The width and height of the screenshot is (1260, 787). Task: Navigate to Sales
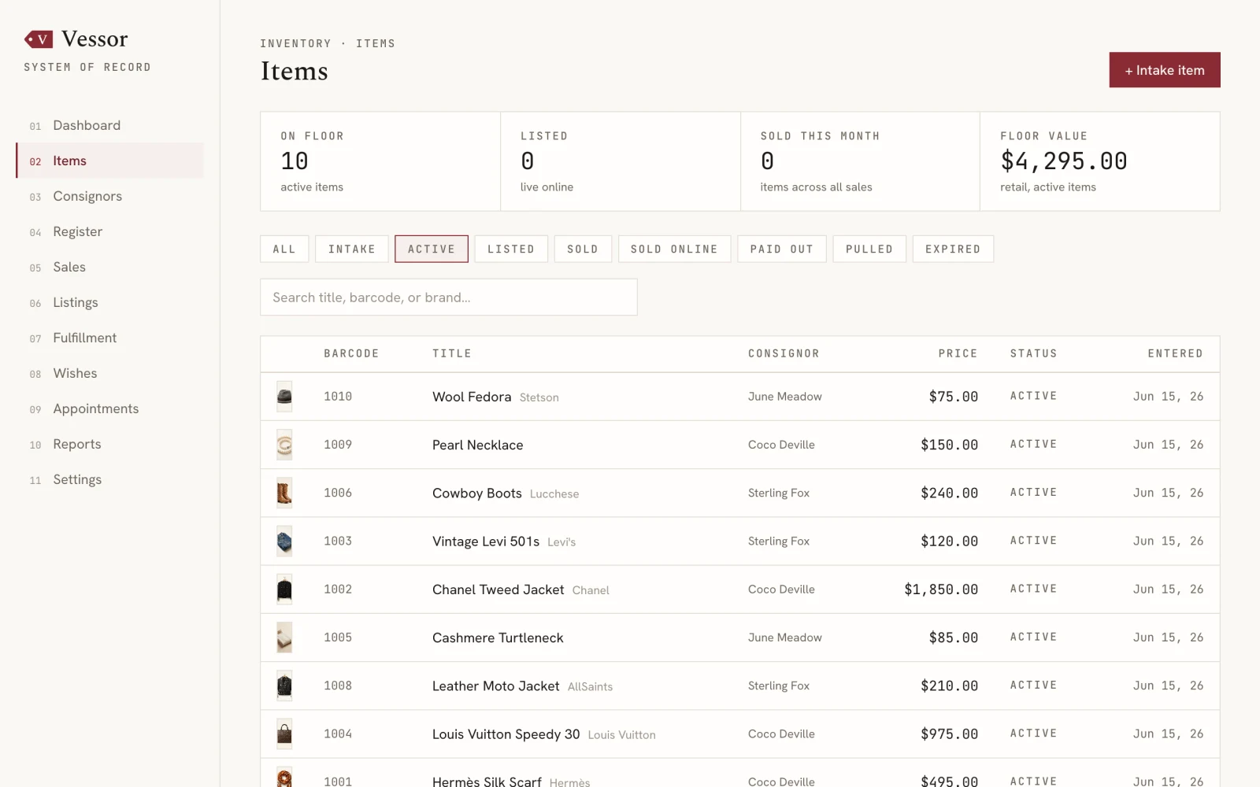pos(109,267)
